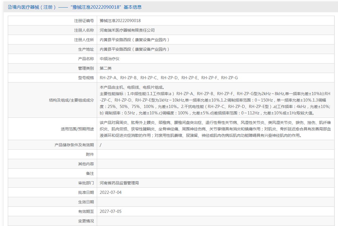
Task: Click the expiry date 2027-07-05
Action: click(x=111, y=211)
